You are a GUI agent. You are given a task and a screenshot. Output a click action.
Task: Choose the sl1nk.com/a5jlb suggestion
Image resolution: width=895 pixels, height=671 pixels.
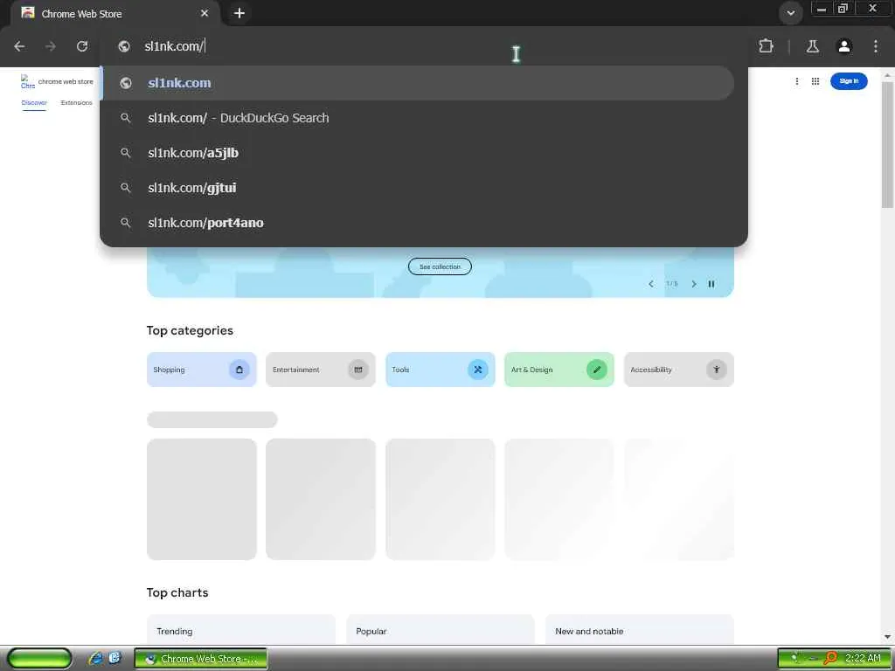pos(418,153)
